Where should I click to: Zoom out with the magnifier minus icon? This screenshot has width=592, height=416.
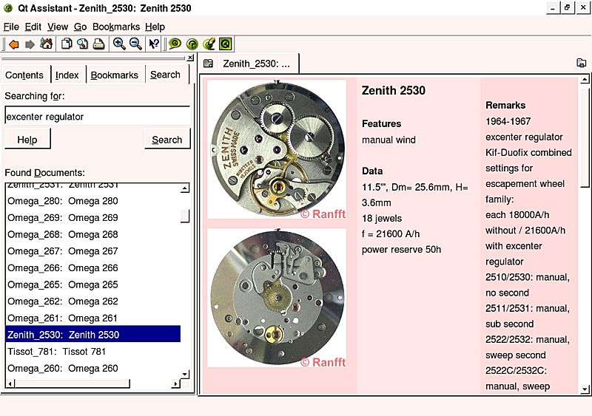[135, 44]
